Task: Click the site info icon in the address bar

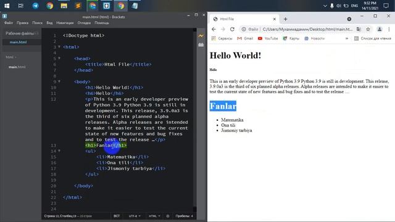Action: [x=244, y=29]
